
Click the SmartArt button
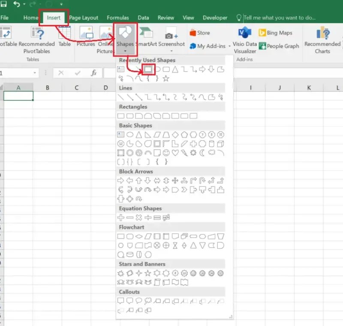click(x=146, y=36)
